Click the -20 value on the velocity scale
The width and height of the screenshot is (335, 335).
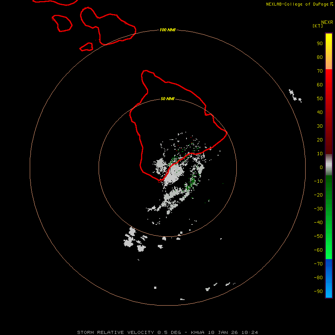(x=318, y=195)
